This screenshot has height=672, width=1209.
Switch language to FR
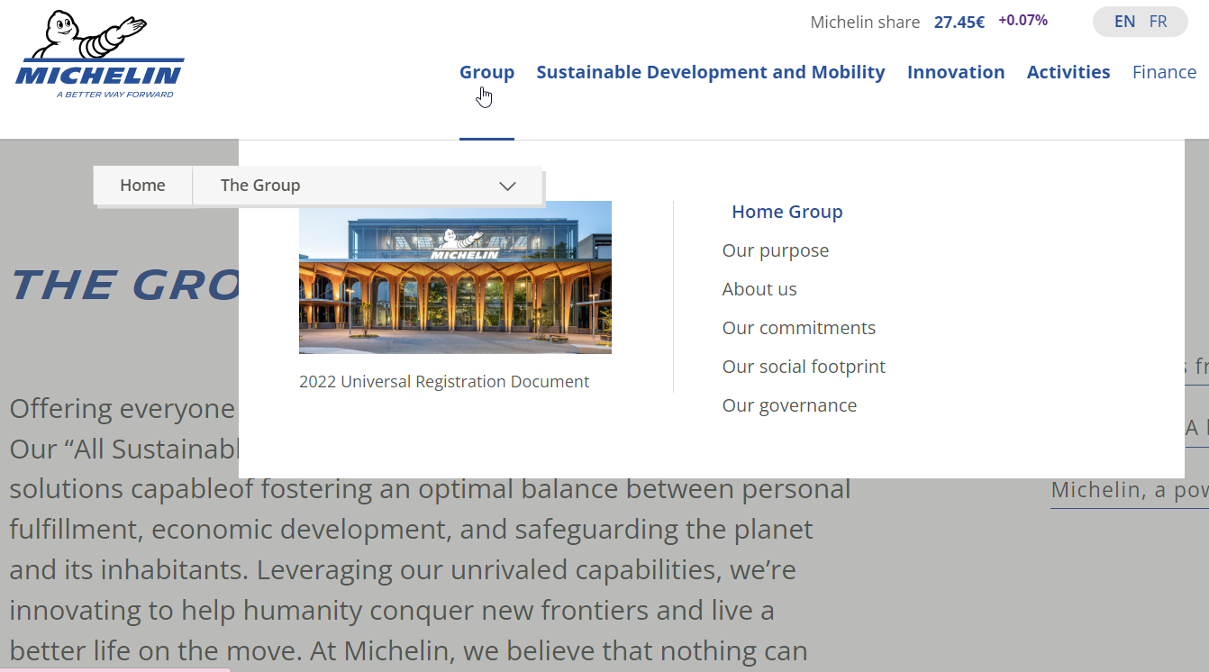click(x=1158, y=22)
